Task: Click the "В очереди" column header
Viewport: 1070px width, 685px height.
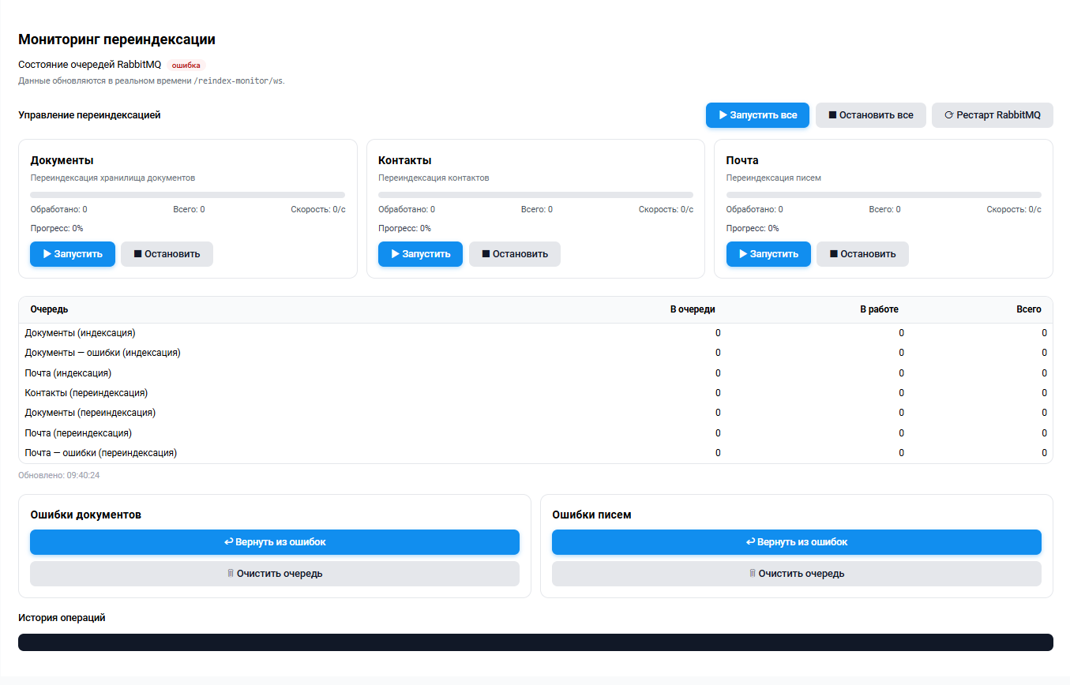Action: [x=692, y=309]
